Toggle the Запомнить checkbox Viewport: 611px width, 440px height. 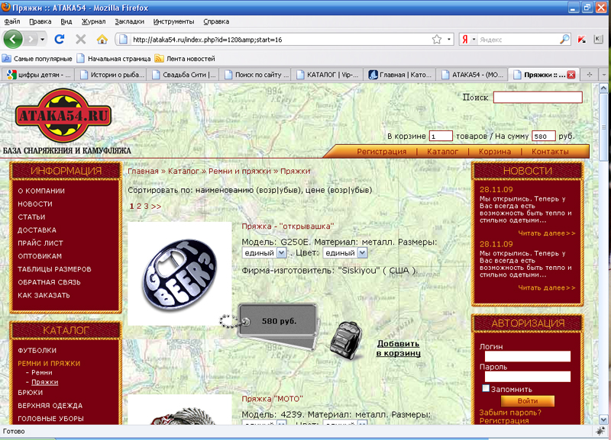click(x=486, y=388)
